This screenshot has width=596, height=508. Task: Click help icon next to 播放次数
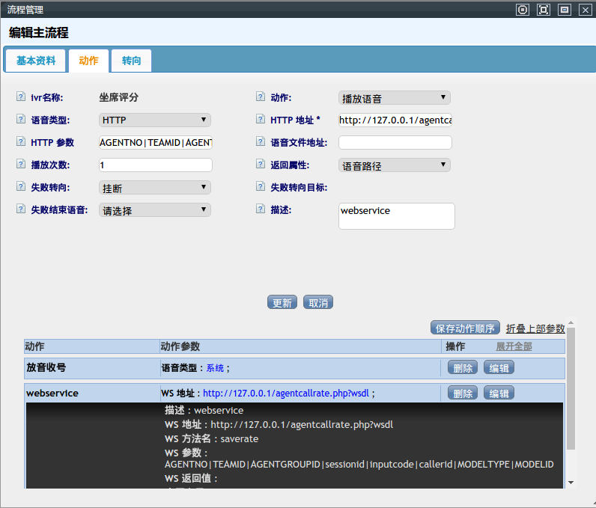pos(21,164)
